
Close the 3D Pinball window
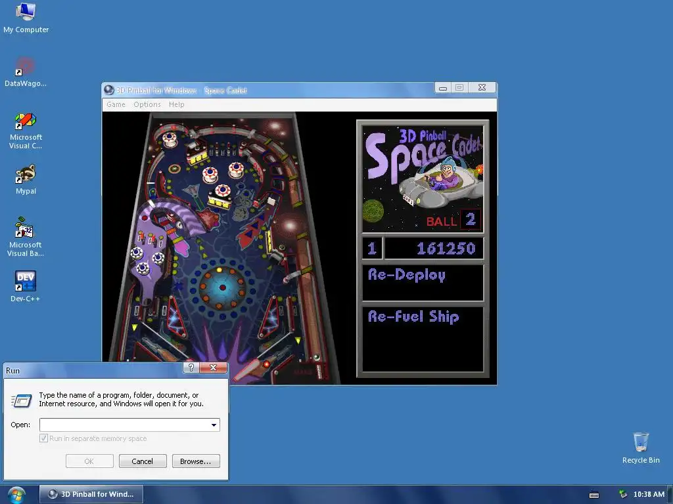pyautogui.click(x=482, y=87)
